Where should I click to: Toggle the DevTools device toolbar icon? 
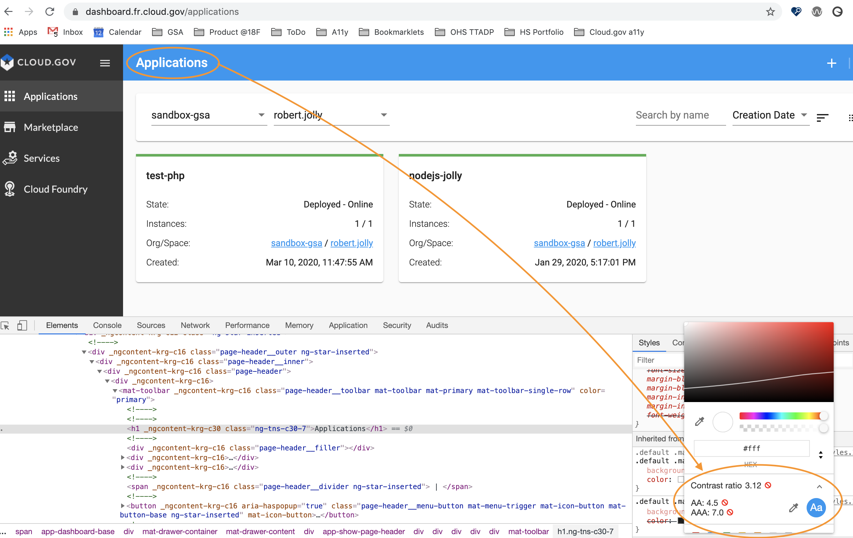pos(22,325)
